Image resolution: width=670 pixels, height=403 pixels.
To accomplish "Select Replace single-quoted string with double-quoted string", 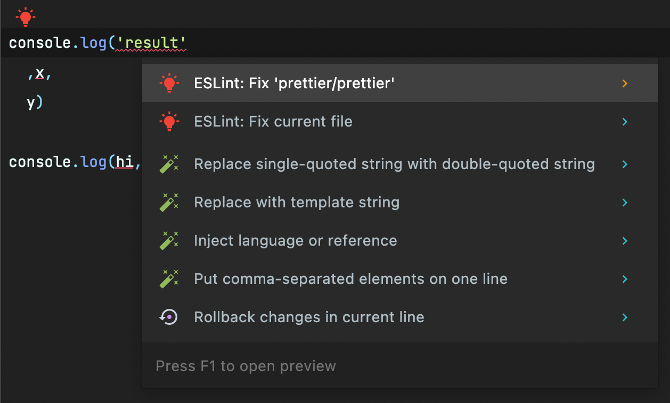I will pos(394,164).
